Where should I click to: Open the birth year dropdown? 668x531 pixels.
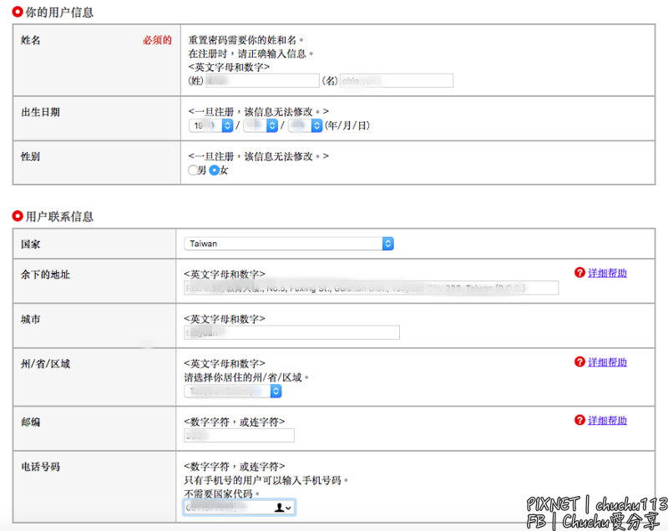[211, 125]
